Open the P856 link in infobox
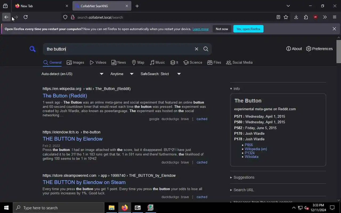Image resolution: width=341 pixels, height=213 pixels. coord(249,145)
